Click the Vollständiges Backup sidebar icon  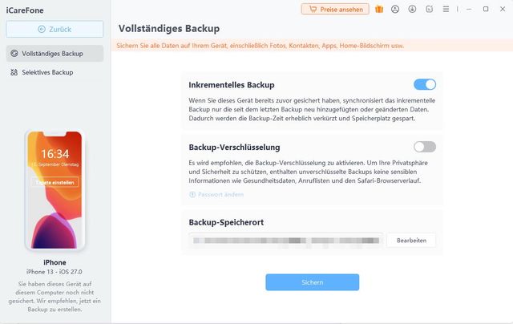click(14, 54)
